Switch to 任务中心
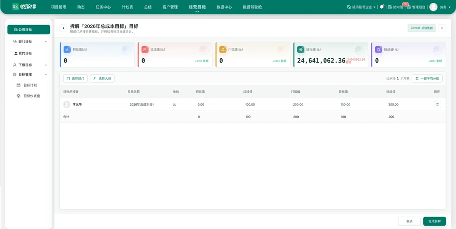456x229 pixels. click(x=103, y=7)
